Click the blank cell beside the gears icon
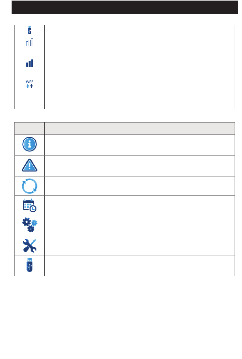 click(x=140, y=226)
